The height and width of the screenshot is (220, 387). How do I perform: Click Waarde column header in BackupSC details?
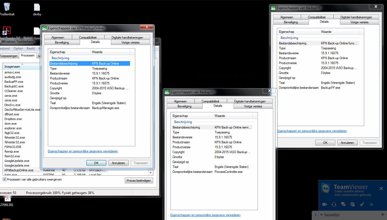pos(233,116)
